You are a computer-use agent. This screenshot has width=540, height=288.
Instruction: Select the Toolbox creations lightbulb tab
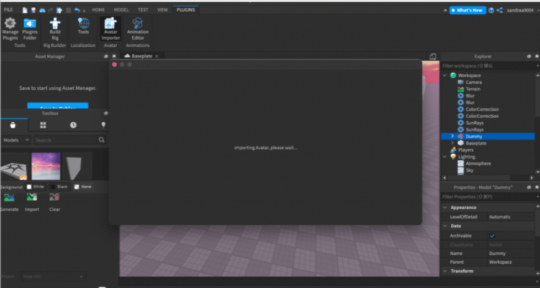click(103, 125)
